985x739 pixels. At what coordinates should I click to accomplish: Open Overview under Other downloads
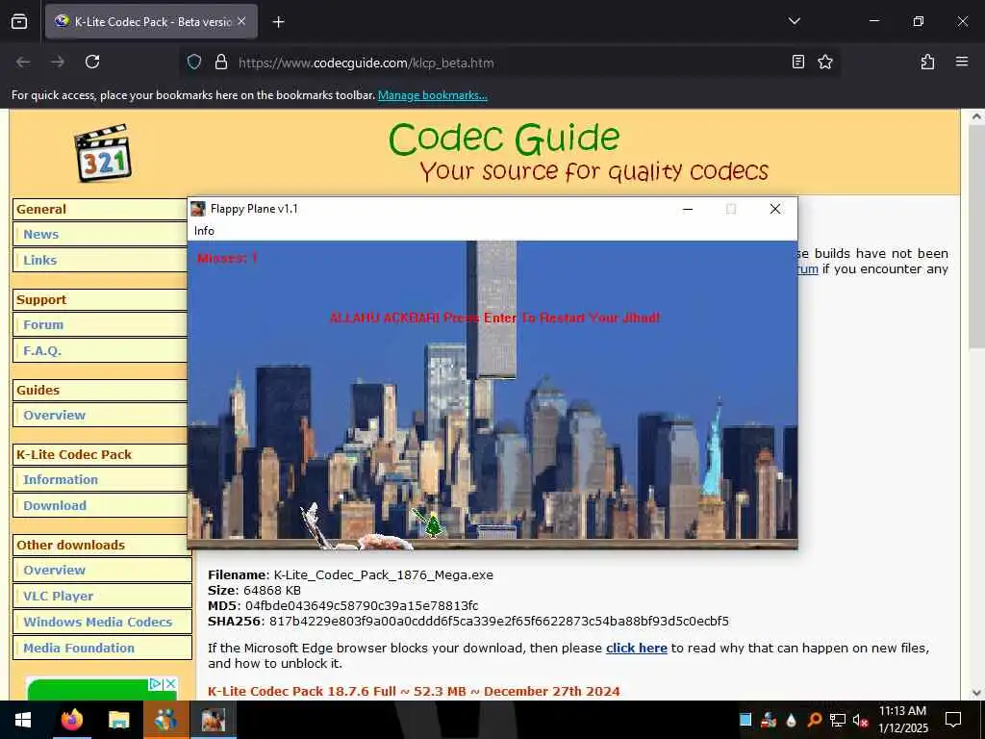click(54, 570)
